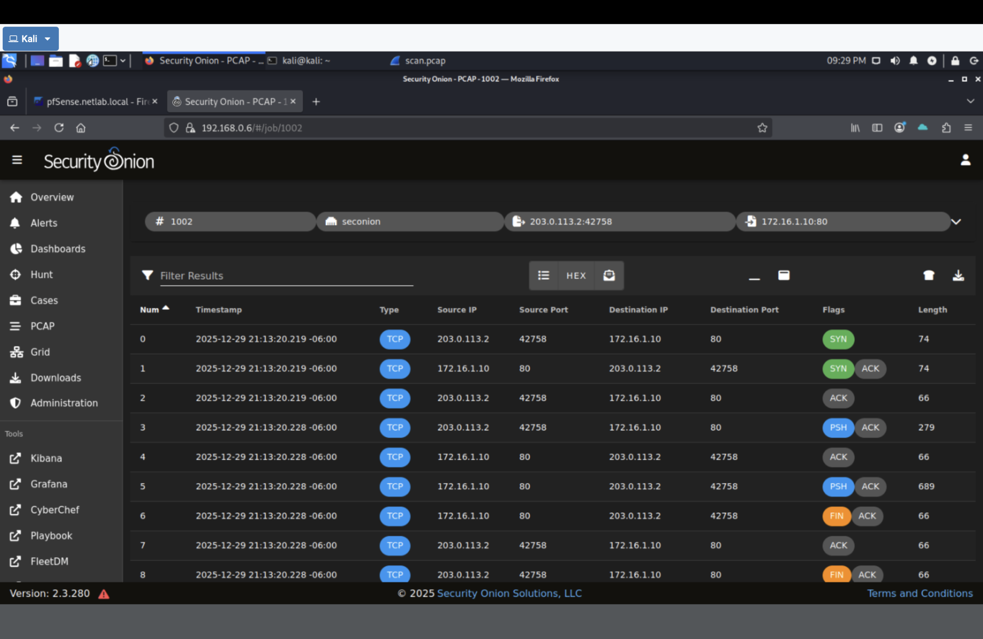983x639 pixels.
Task: Select the PCAP section in the sidebar
Action: pos(43,326)
